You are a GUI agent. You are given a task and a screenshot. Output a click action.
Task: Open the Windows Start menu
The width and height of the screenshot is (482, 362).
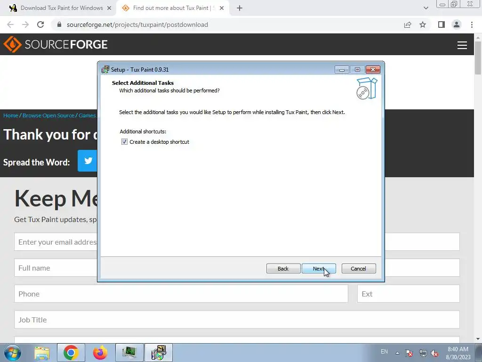13,353
